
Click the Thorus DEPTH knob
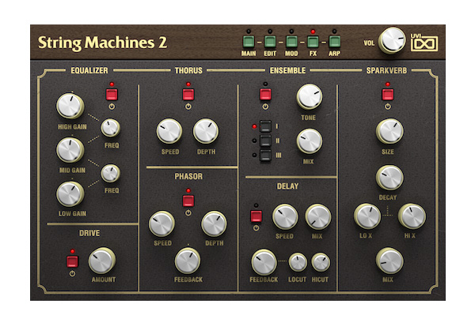(x=206, y=131)
